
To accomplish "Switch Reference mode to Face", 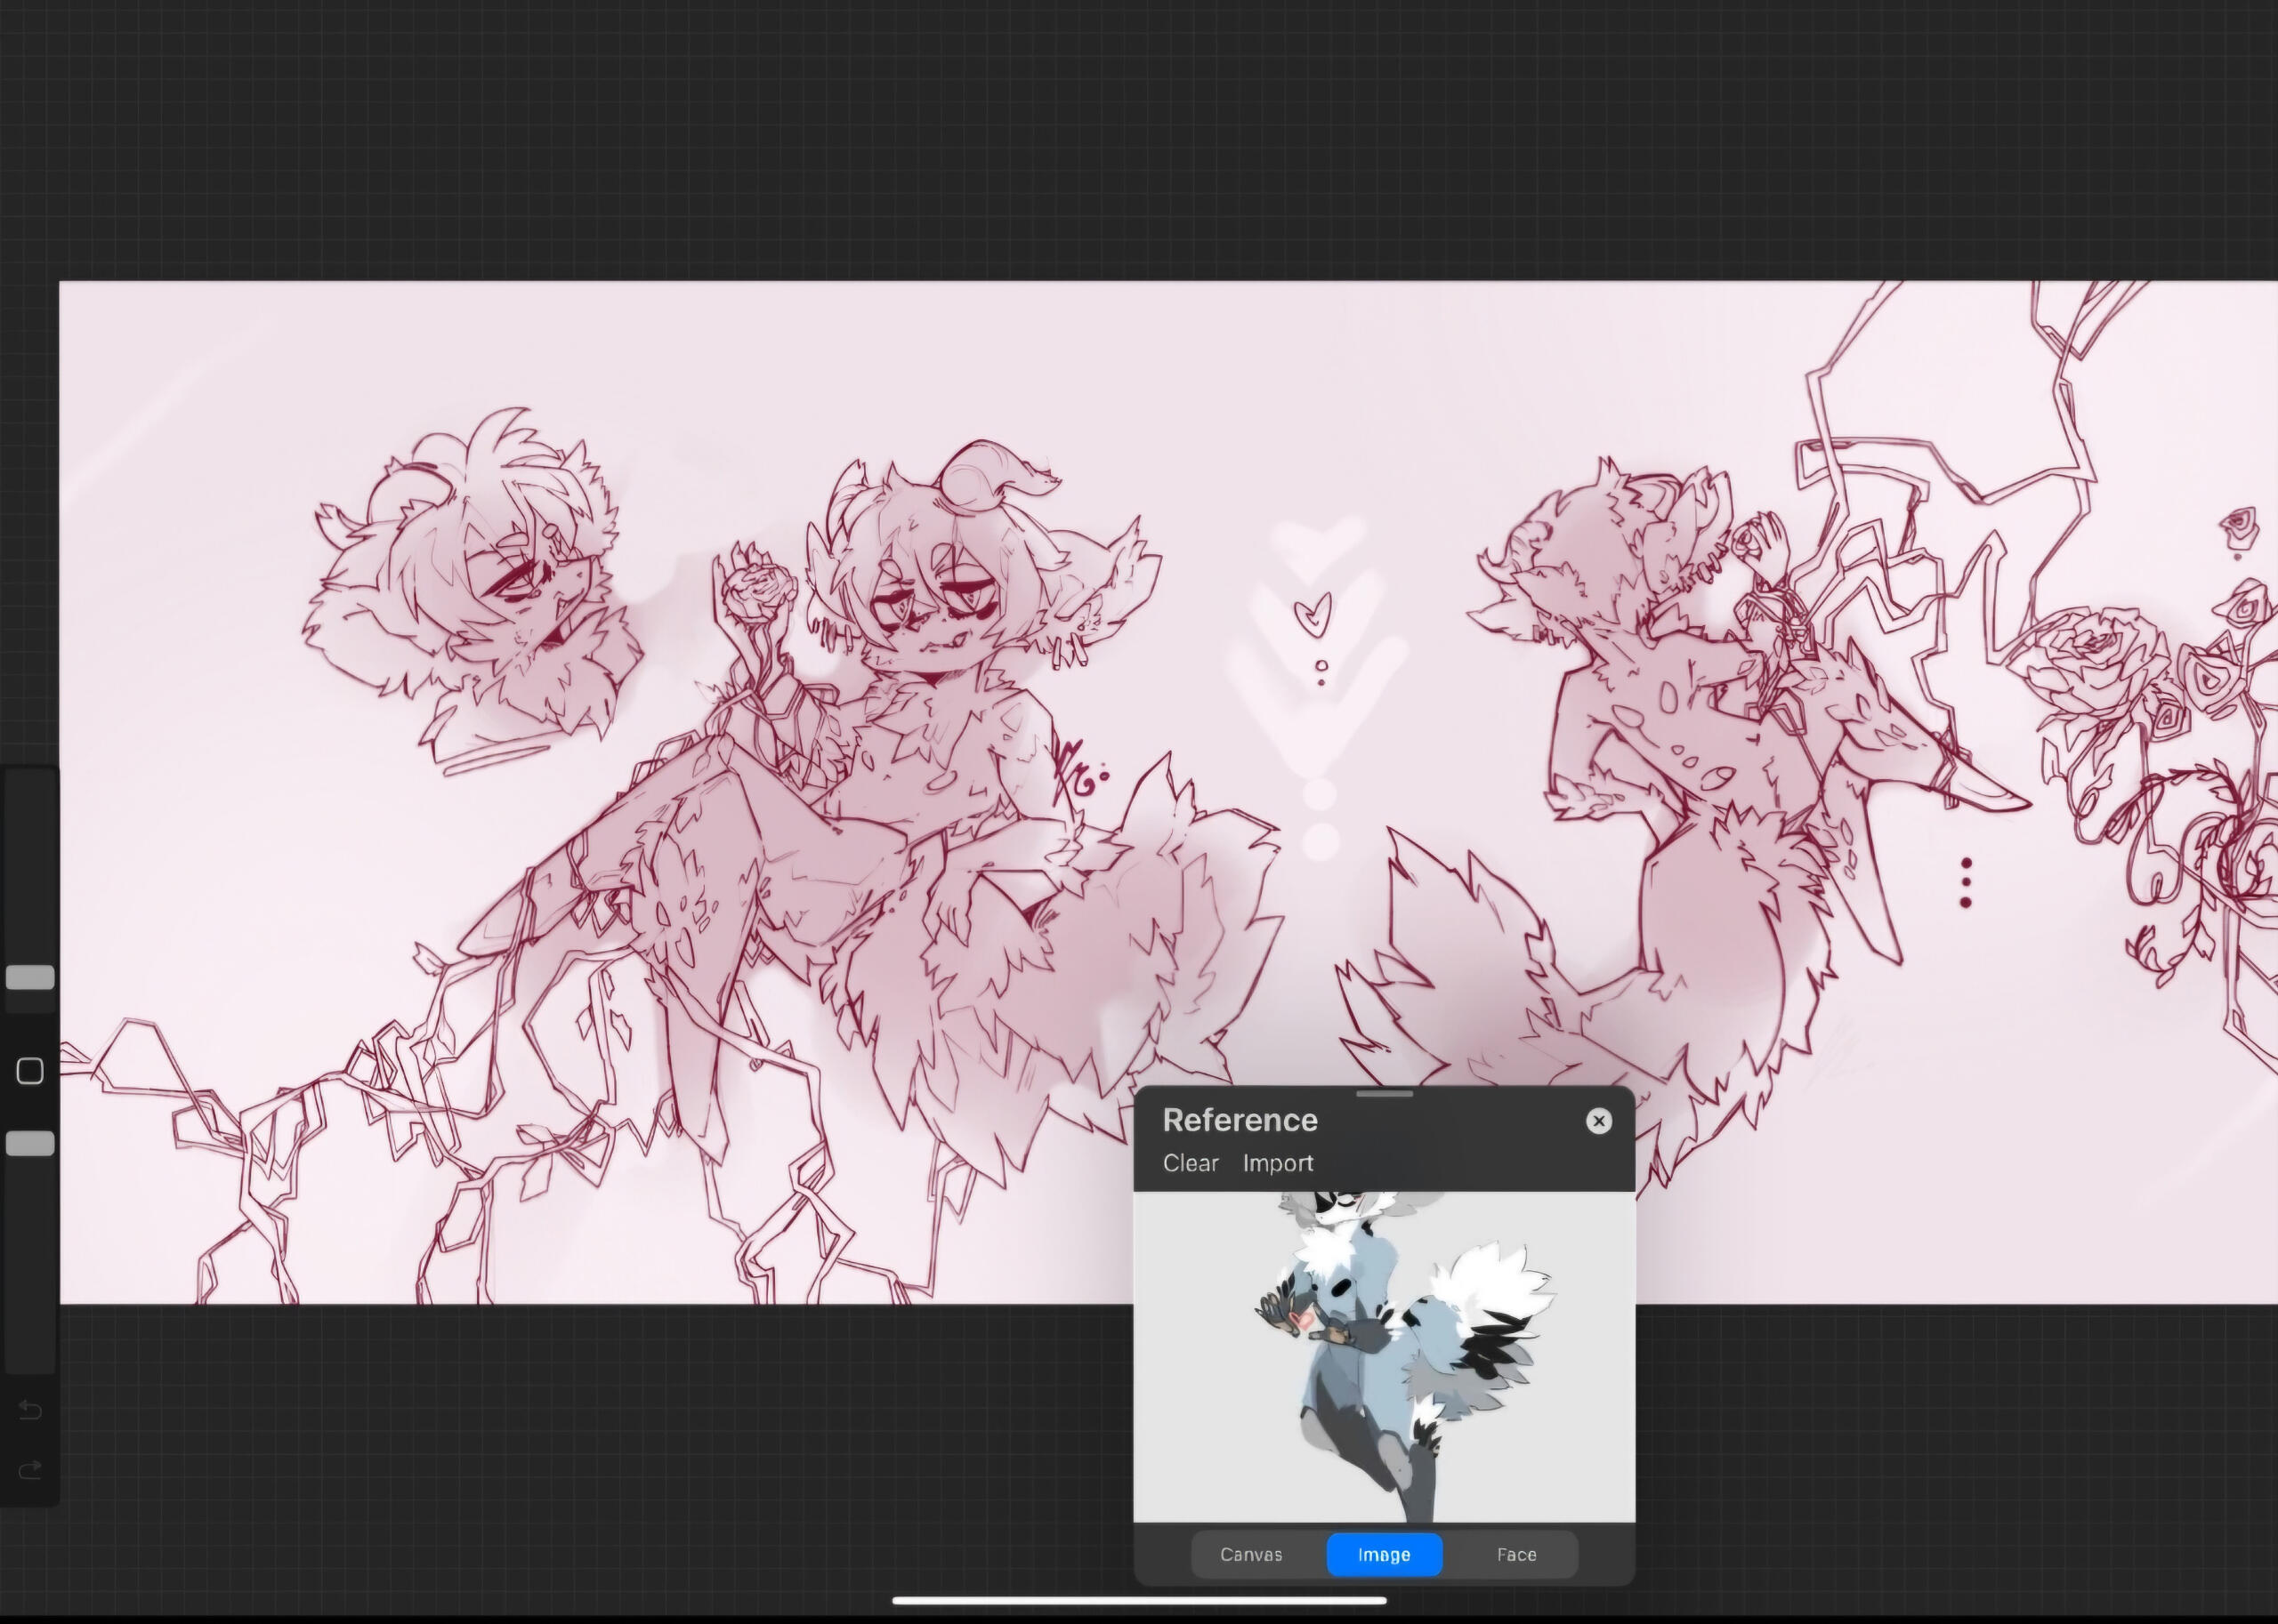I will coord(1515,1554).
